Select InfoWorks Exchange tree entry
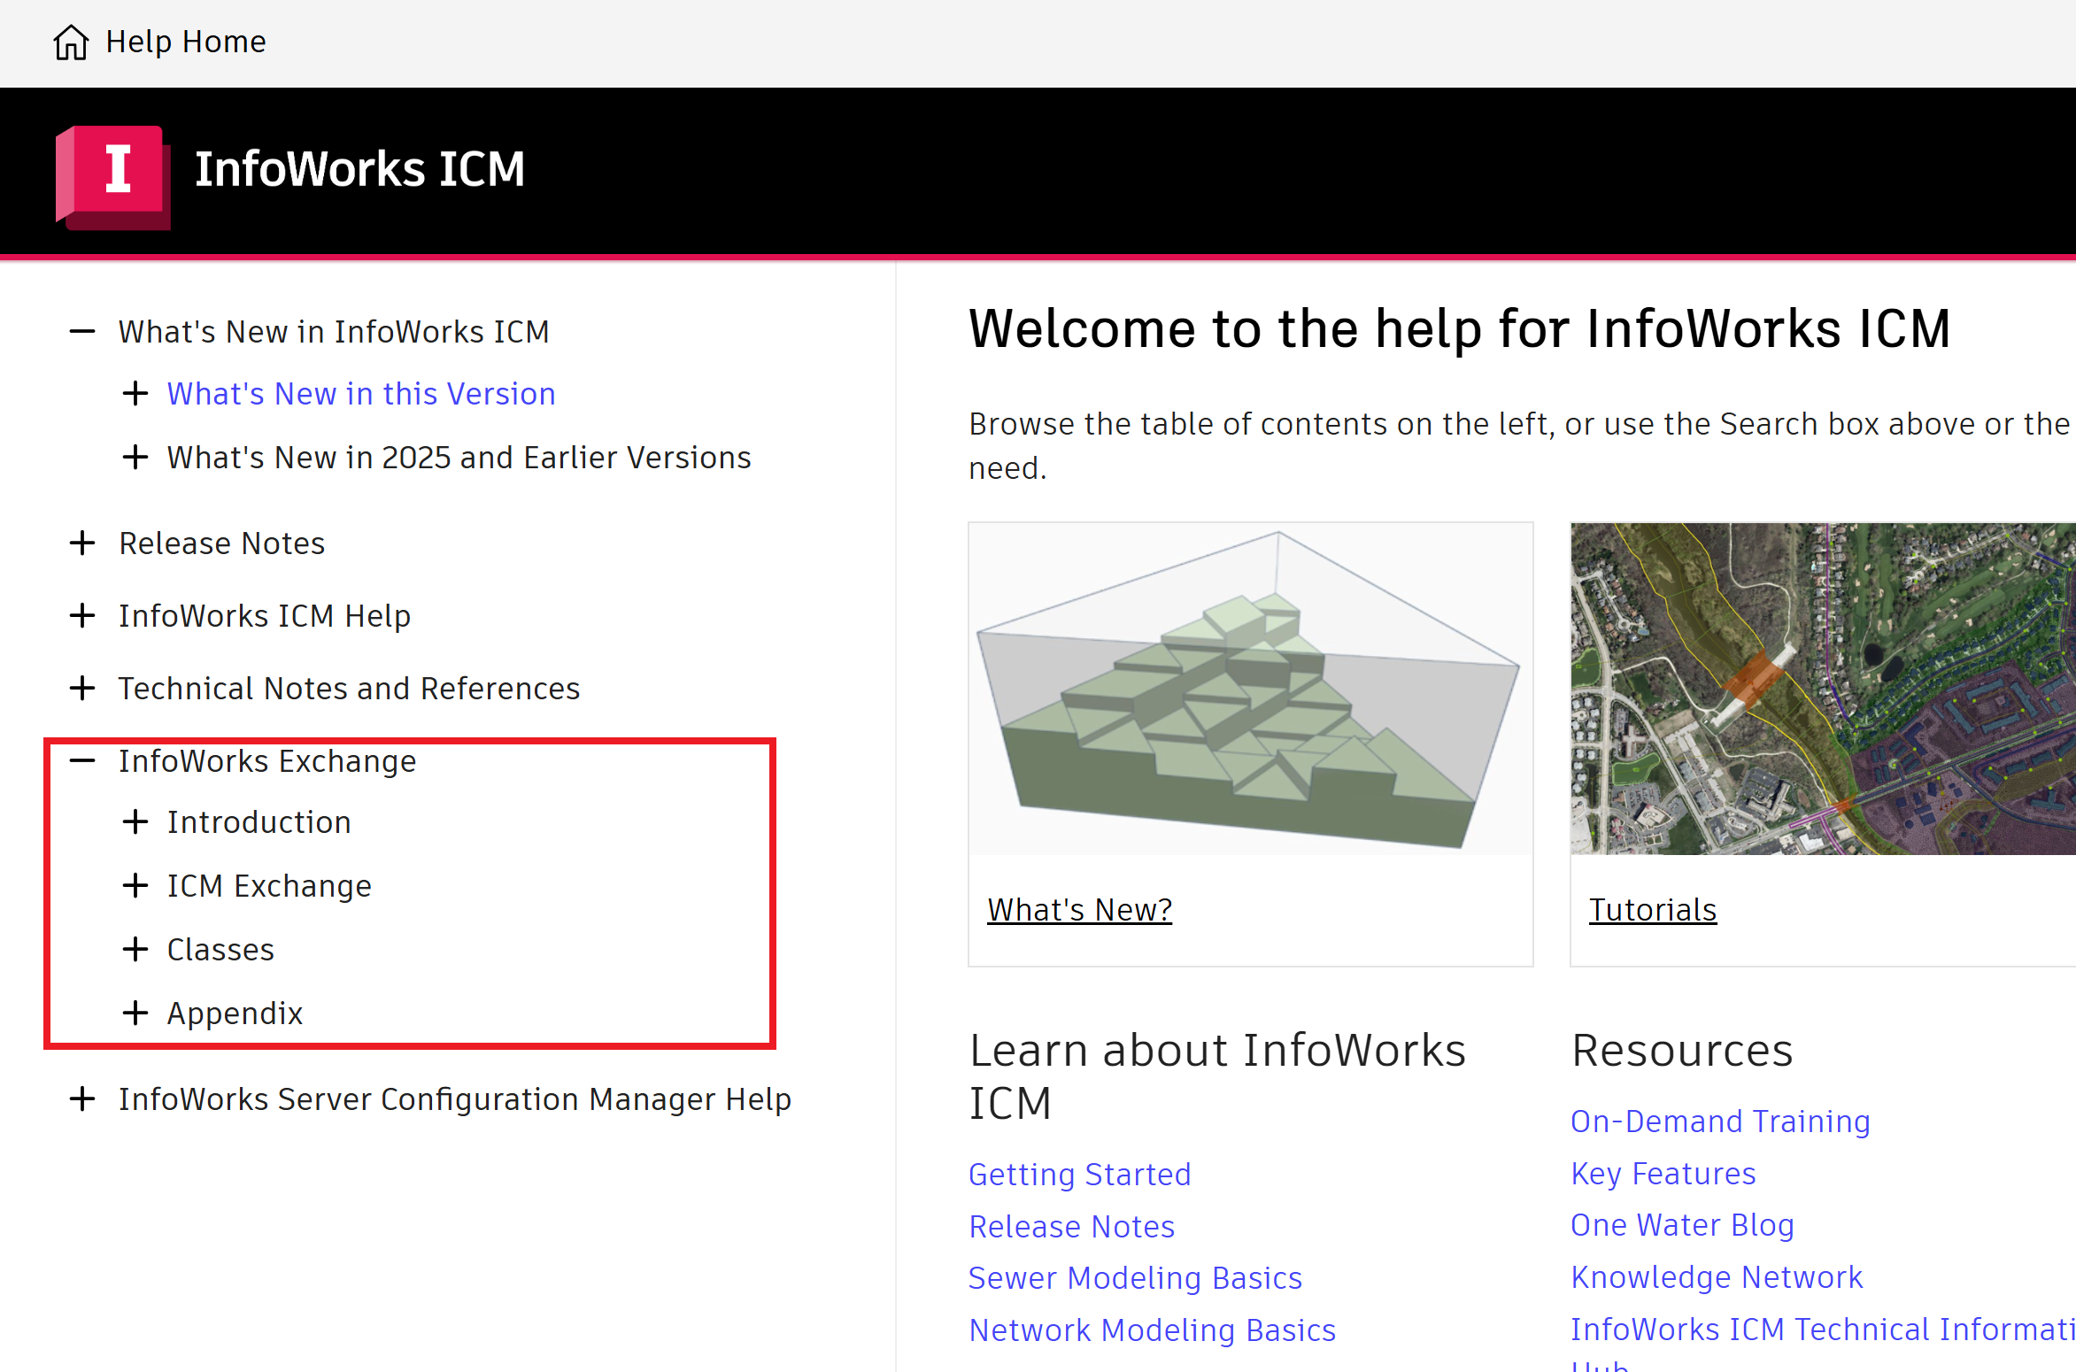Viewport: 2076px width, 1372px height. (x=267, y=761)
